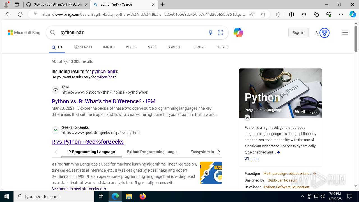Open a new browser tab with plus icon
Screen dimensions: 359x202
pos(163,4)
